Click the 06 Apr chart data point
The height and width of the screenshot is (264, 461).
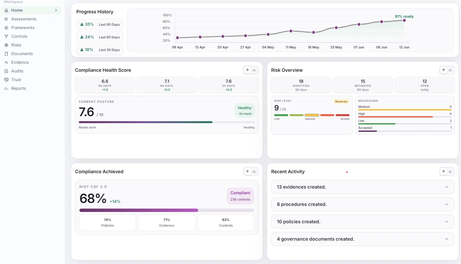coord(177,38)
